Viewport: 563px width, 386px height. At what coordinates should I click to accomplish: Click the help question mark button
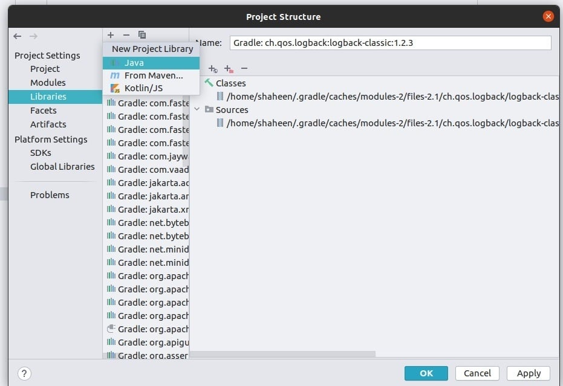point(24,373)
